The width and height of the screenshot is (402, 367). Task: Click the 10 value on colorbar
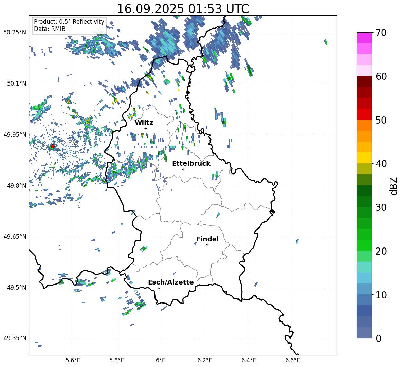coord(381,295)
